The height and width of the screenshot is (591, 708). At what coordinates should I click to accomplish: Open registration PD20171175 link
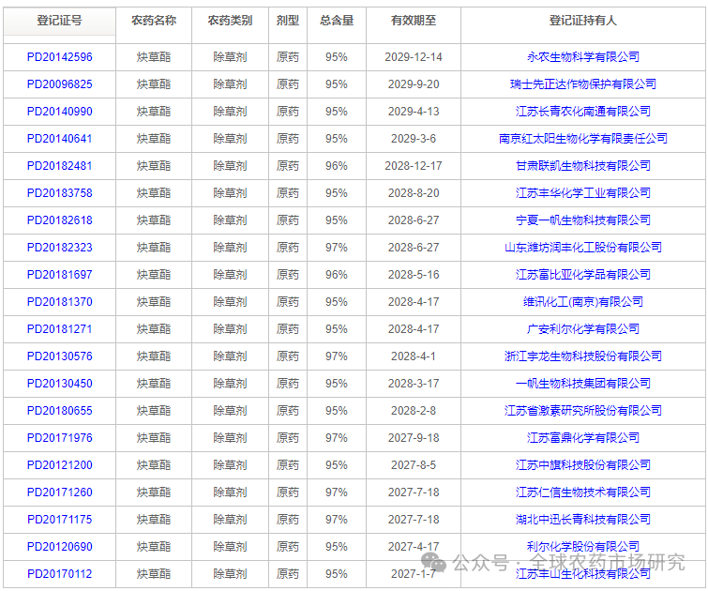point(60,520)
